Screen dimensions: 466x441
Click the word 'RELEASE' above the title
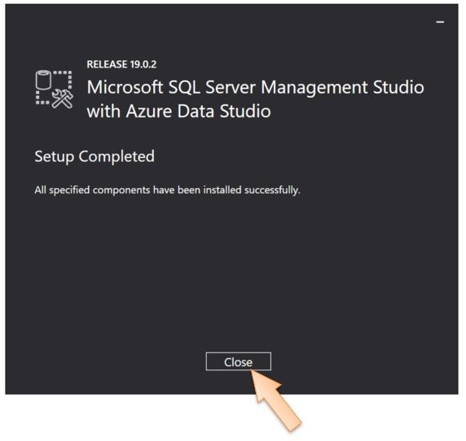(x=107, y=64)
